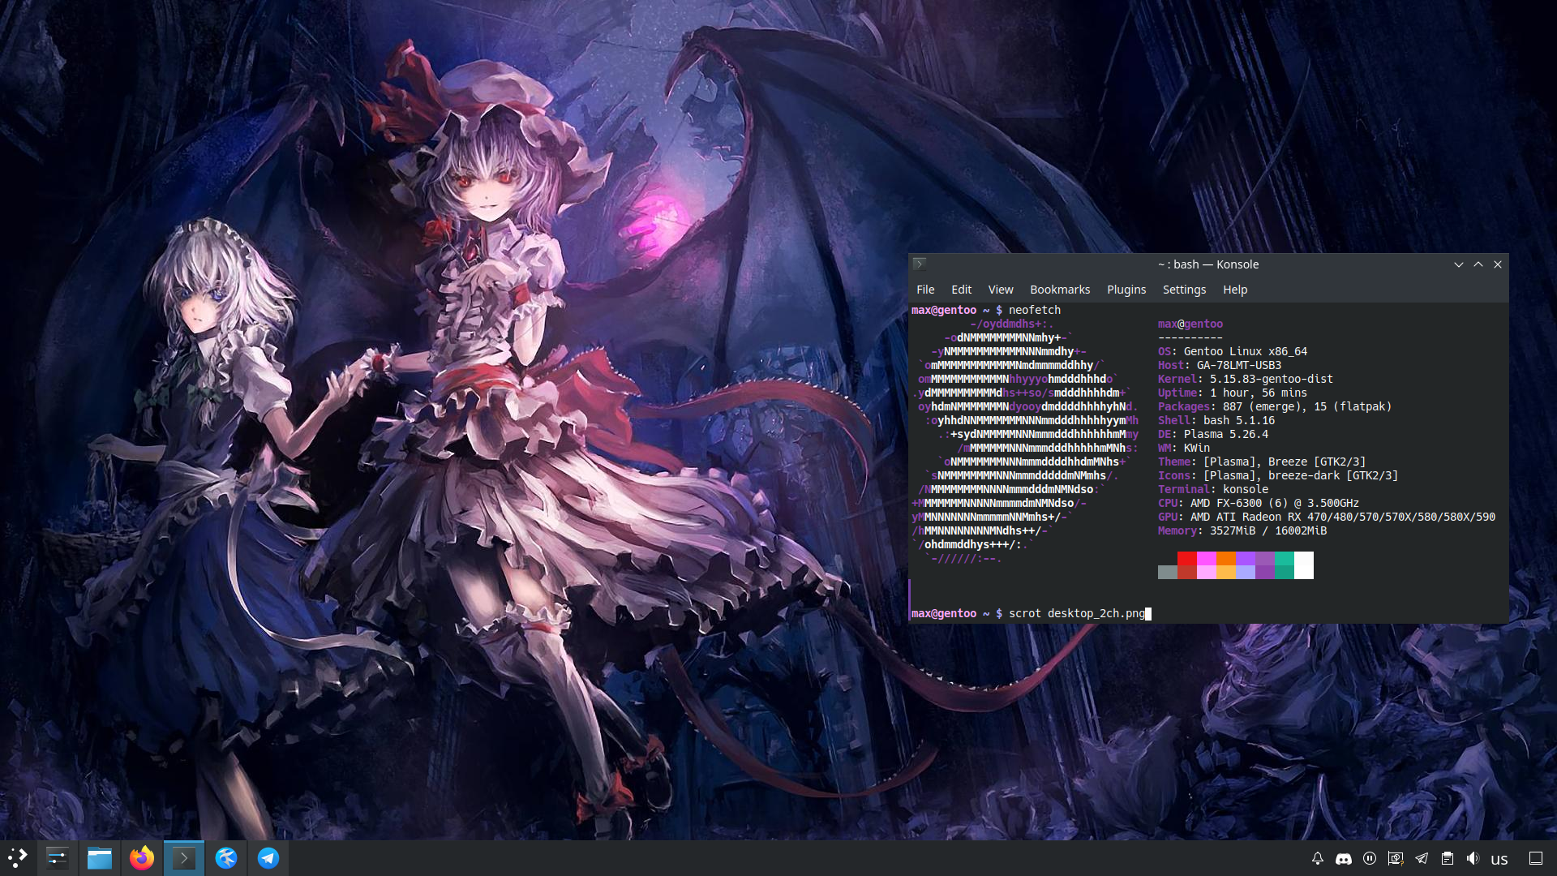Open the blue bird browser taskbar icon

(x=226, y=857)
